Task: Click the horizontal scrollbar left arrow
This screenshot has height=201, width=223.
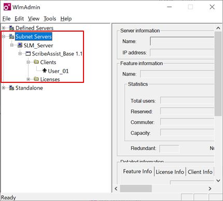Action: click(x=116, y=189)
